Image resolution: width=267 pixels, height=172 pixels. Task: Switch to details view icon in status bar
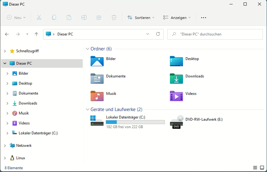(255, 168)
